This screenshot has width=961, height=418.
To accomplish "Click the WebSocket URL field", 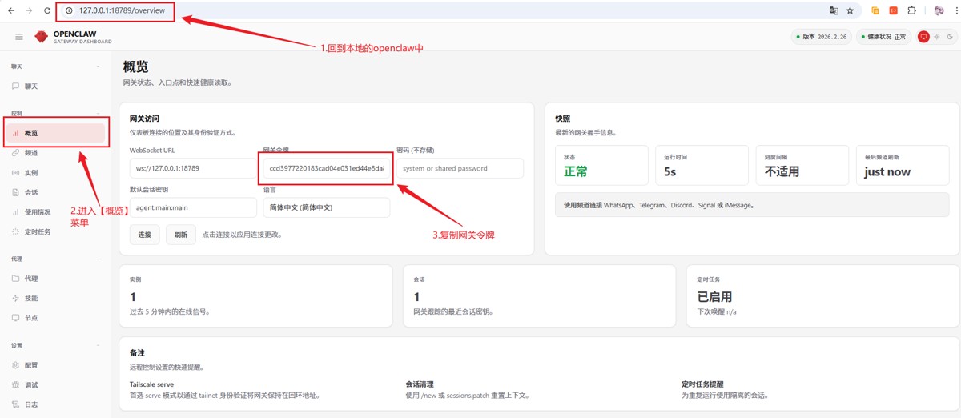I will 193,168.
